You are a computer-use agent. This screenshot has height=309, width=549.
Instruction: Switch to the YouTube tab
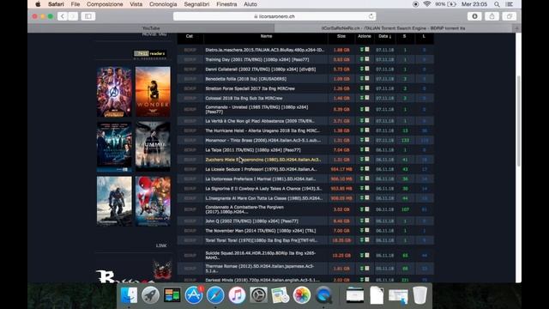pos(151,28)
